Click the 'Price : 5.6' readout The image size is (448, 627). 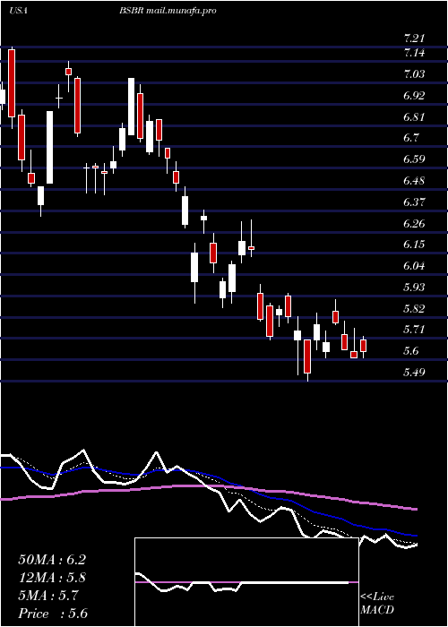click(53, 614)
